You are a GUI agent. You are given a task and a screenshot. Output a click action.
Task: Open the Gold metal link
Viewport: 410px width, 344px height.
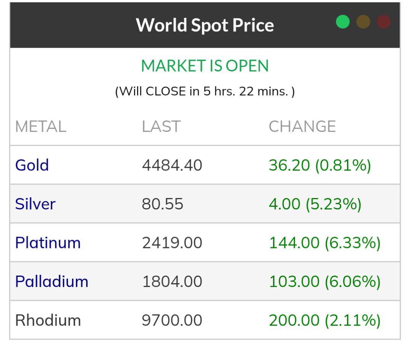pyautogui.click(x=32, y=166)
